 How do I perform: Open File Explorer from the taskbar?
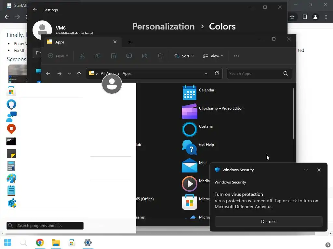56,243
